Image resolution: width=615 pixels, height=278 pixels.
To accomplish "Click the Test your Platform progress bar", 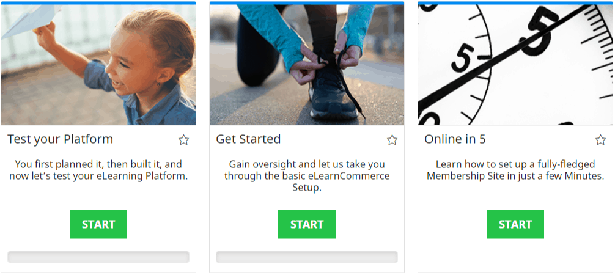I will [x=98, y=257].
